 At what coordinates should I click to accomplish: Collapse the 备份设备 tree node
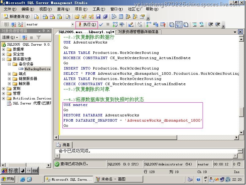(9, 64)
